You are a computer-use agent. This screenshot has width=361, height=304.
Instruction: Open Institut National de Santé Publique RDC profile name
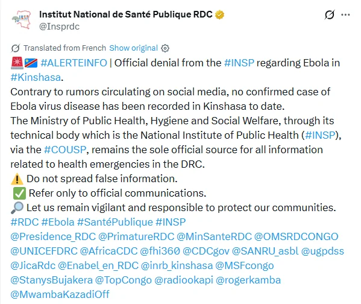[x=126, y=14]
